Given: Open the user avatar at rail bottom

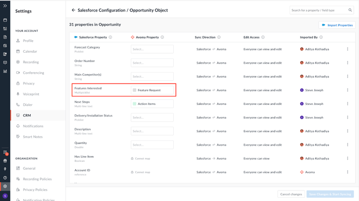Looking at the screenshot, I should (5, 196).
